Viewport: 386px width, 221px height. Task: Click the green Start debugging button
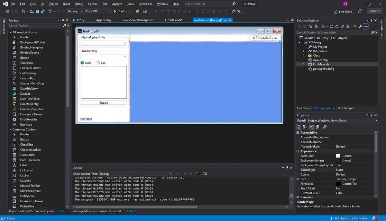115,11
